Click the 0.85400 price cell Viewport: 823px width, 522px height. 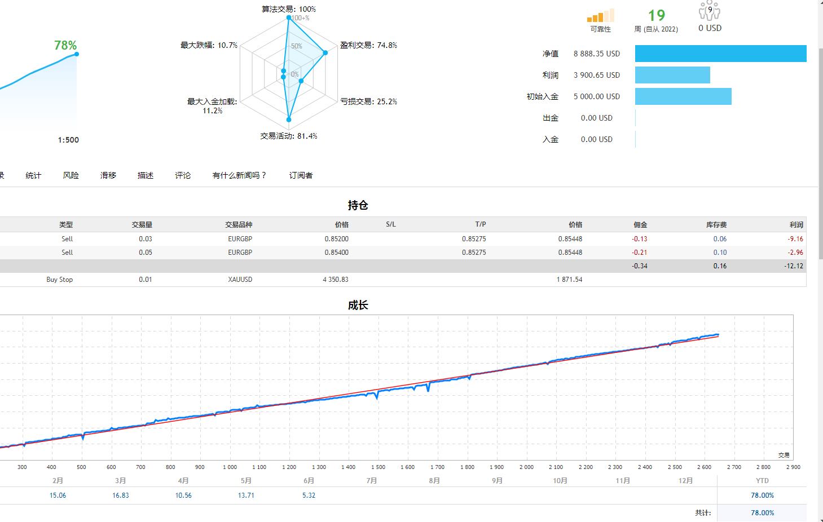coord(337,253)
